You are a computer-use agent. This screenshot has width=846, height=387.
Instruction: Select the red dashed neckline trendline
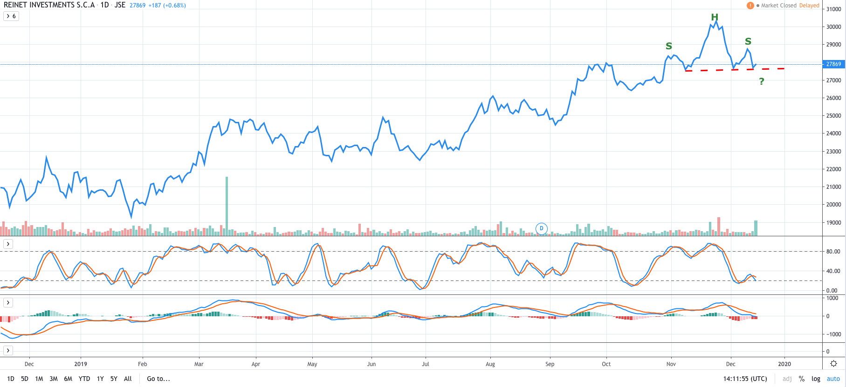(735, 70)
